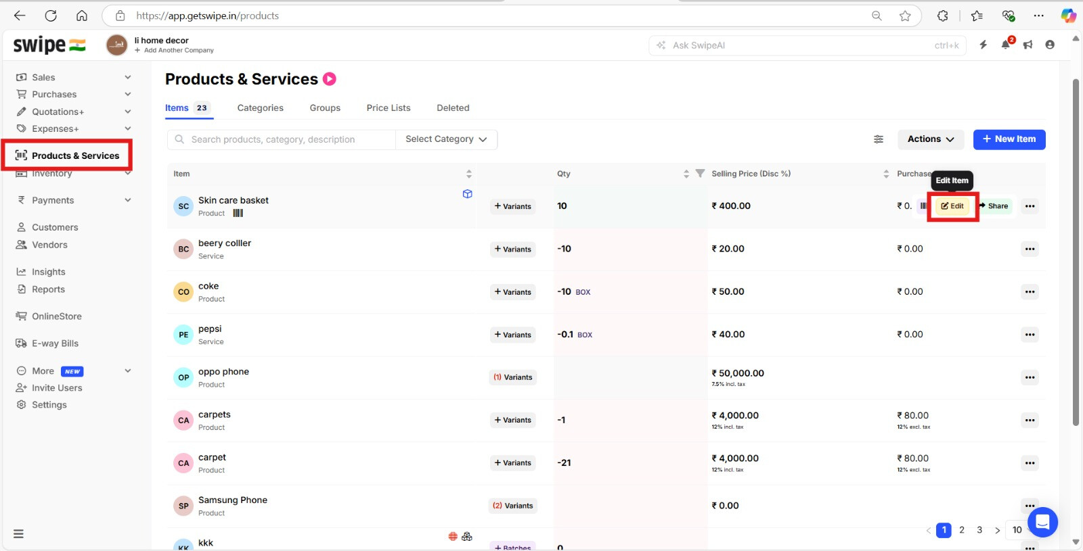Expand the Quotations+ menu
The image size is (1083, 551).
128,112
